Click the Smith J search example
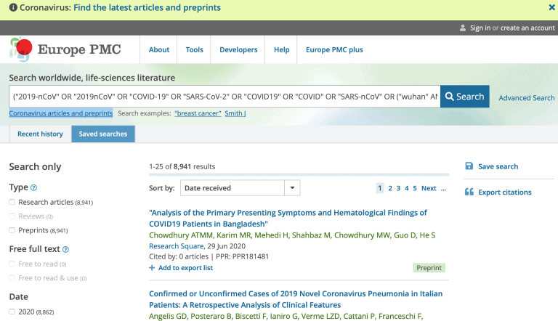Screen dimensions: 558x321 (x=235, y=113)
